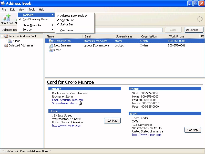Open the Work section x-men.com web link
The height and width of the screenshot is (154, 205).
(x=147, y=135)
